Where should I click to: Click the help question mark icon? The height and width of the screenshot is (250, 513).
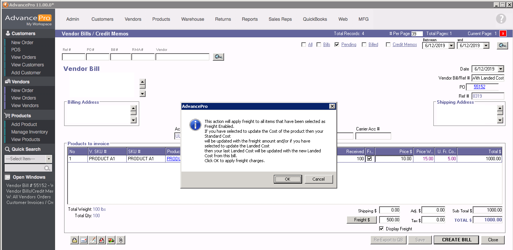pyautogui.click(x=501, y=19)
